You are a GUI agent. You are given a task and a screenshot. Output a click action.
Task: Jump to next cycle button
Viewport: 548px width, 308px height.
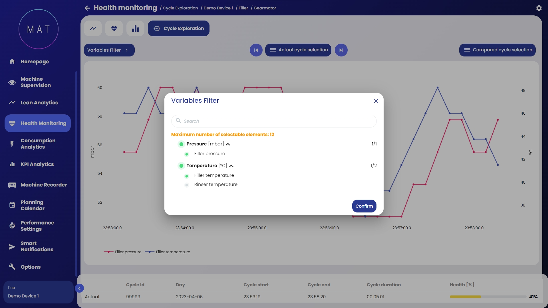(341, 50)
